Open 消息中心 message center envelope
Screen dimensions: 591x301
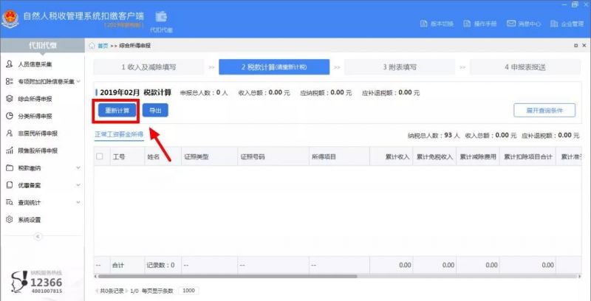[524, 24]
